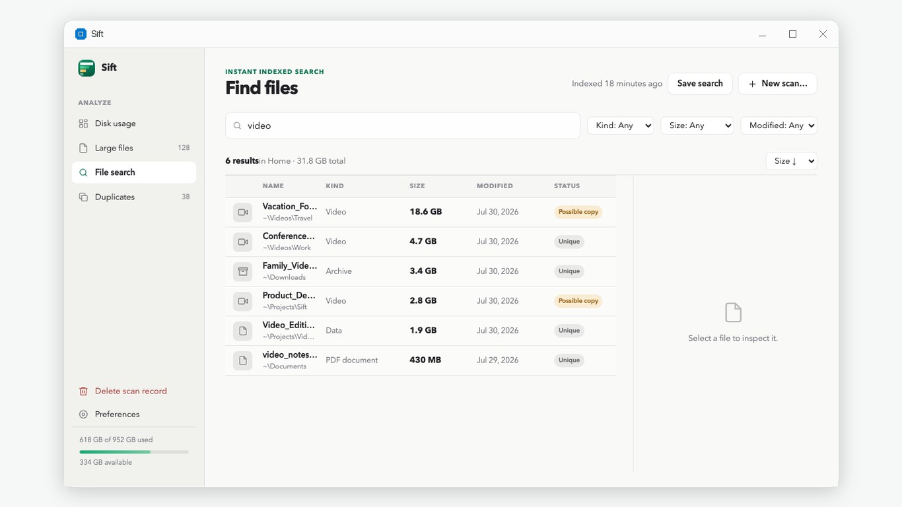Image resolution: width=902 pixels, height=507 pixels.
Task: Click the file icon for video_notes... row
Action: point(243,360)
